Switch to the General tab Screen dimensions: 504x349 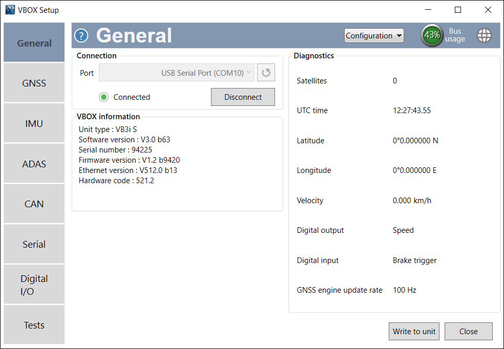(x=34, y=42)
